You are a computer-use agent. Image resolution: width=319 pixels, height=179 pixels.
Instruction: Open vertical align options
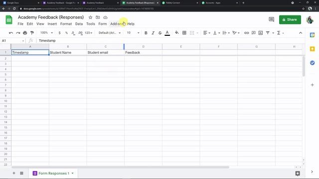click(216, 33)
